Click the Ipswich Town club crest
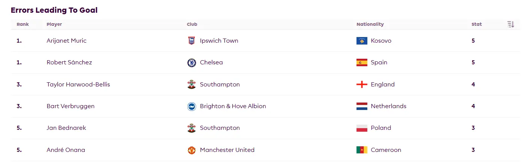522x162 pixels. point(191,41)
